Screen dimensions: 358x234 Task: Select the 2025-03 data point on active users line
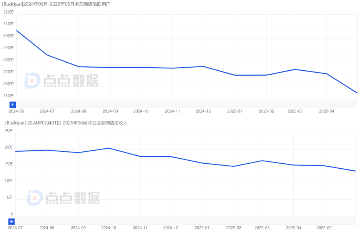click(x=295, y=69)
